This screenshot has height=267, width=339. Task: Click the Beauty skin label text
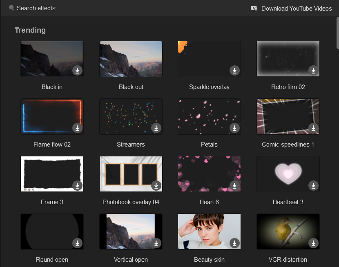tap(209, 259)
